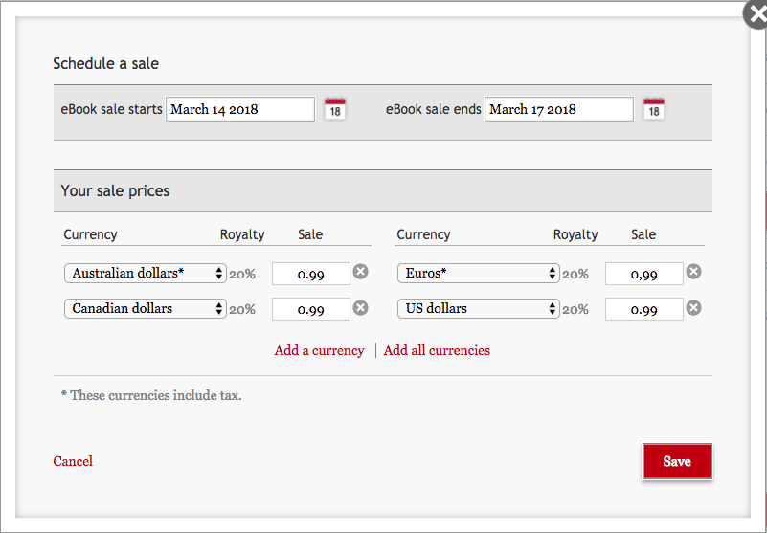
Task: Click the Add a currency link
Action: click(319, 350)
